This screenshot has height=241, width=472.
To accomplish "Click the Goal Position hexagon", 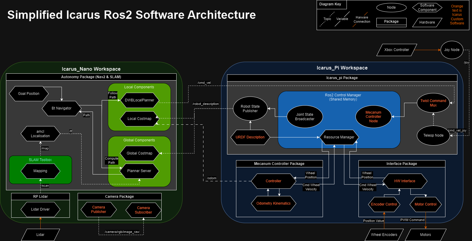I will point(29,94).
